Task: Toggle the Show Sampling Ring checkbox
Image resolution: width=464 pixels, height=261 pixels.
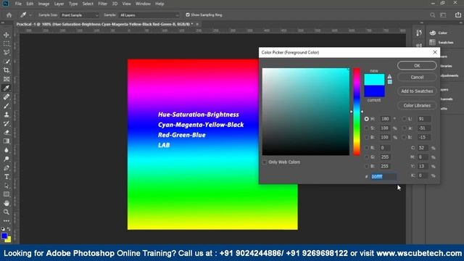Action: [188, 14]
